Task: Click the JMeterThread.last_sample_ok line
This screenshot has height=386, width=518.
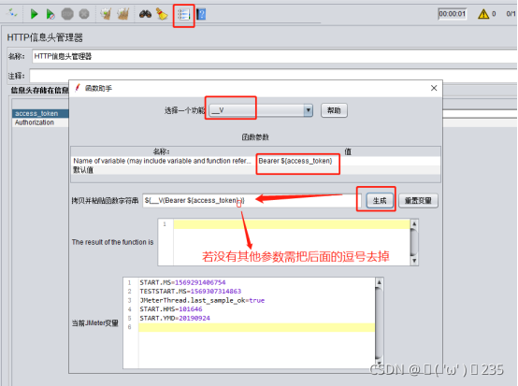Action: 202,300
